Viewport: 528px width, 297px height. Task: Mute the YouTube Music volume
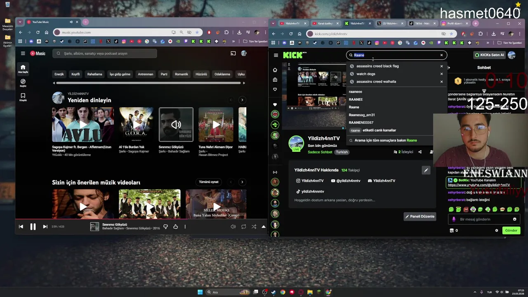(x=233, y=226)
